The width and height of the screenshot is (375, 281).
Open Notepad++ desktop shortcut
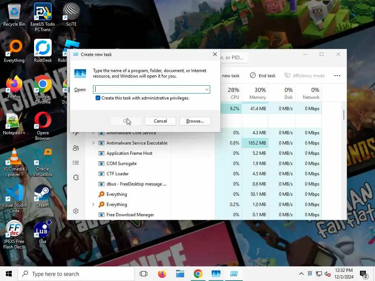pos(14,124)
